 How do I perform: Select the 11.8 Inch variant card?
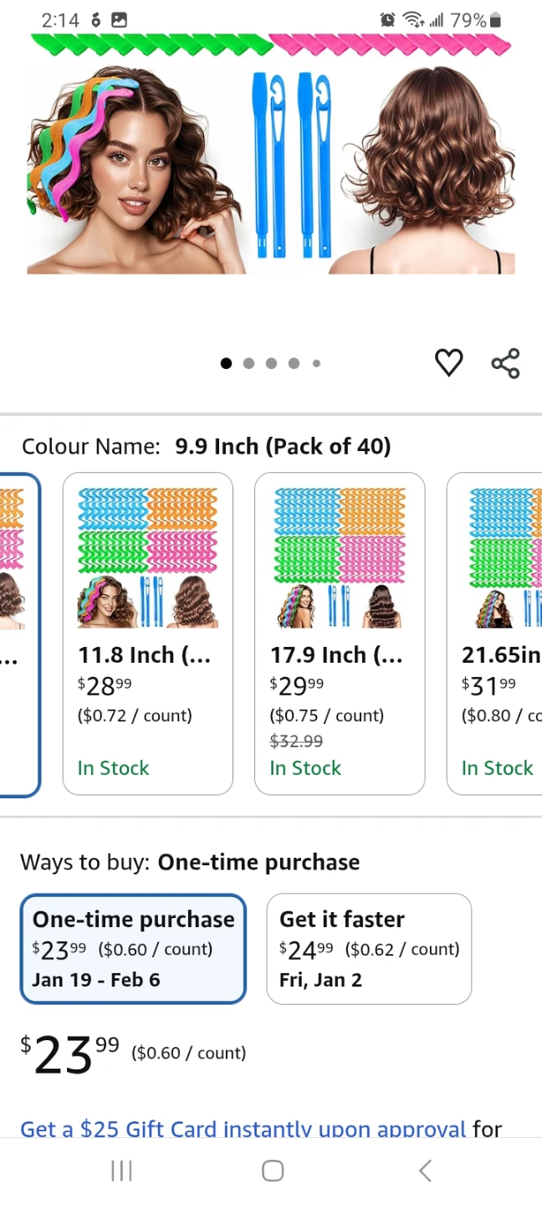148,633
